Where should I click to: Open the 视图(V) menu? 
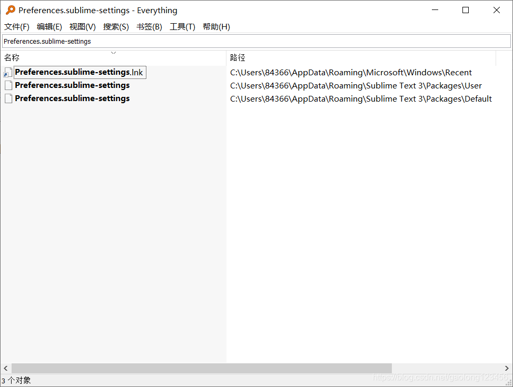click(82, 26)
